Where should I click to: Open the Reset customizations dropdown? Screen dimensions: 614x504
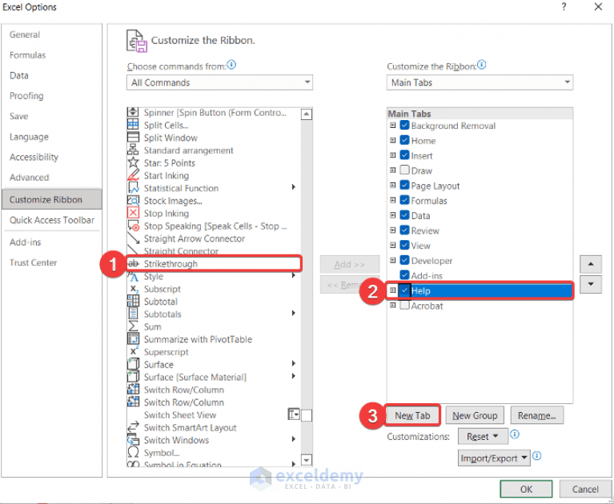pyautogui.click(x=483, y=436)
